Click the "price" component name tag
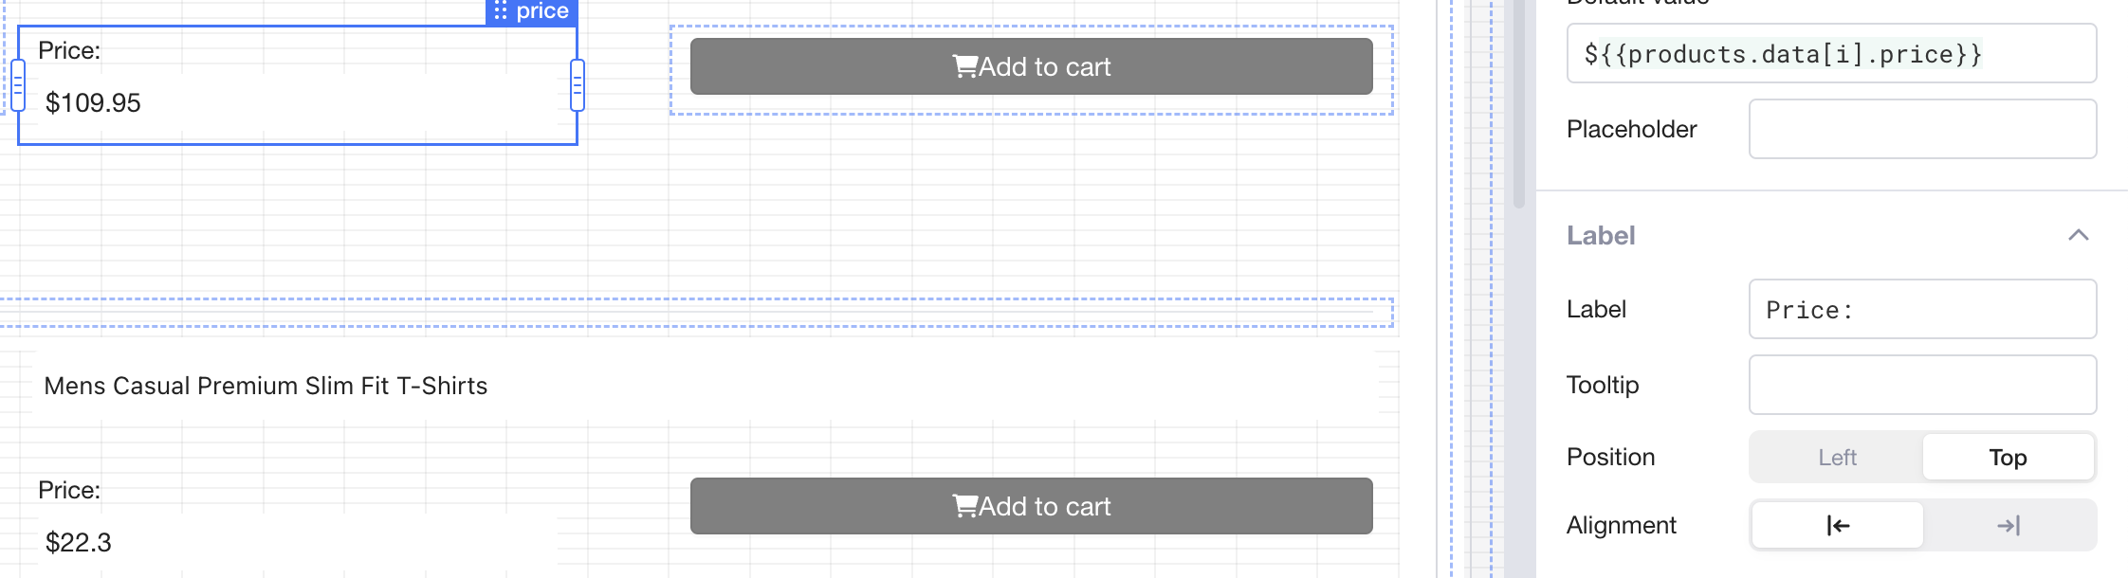This screenshot has width=2128, height=578. pyautogui.click(x=542, y=11)
